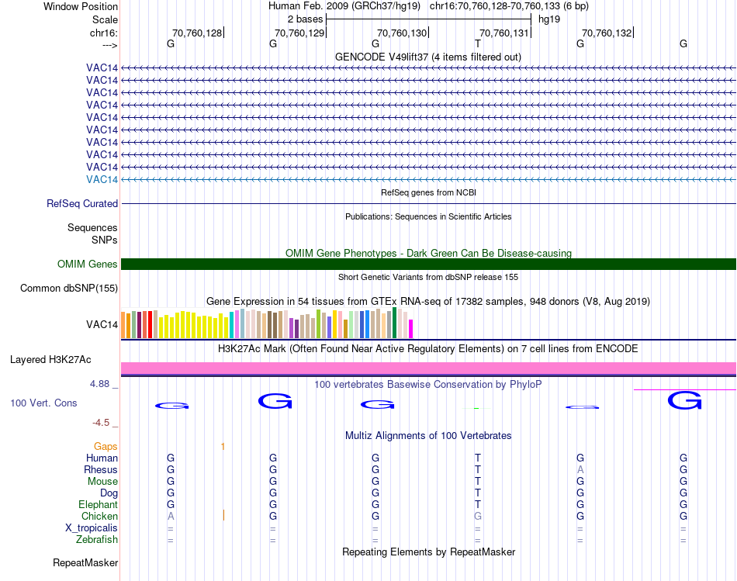737x581 pixels.
Task: Click the -4.5 PhyloP lower scale value
Action: [101, 423]
